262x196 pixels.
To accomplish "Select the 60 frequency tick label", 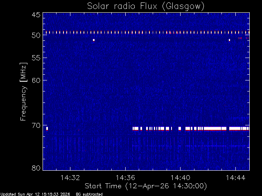I will click(36, 80).
